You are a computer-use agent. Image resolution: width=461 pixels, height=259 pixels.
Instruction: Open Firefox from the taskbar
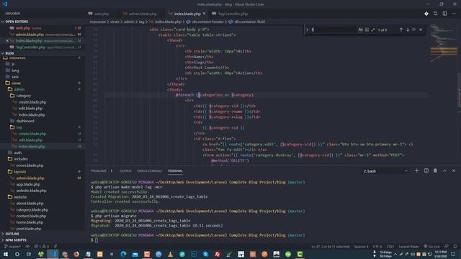76,254
